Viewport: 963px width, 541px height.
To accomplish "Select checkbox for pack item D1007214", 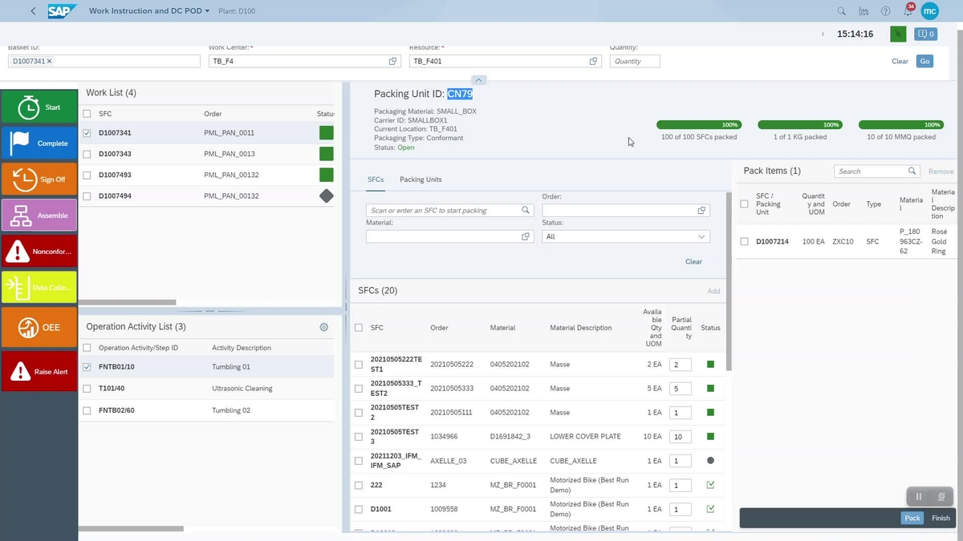I will coord(745,241).
